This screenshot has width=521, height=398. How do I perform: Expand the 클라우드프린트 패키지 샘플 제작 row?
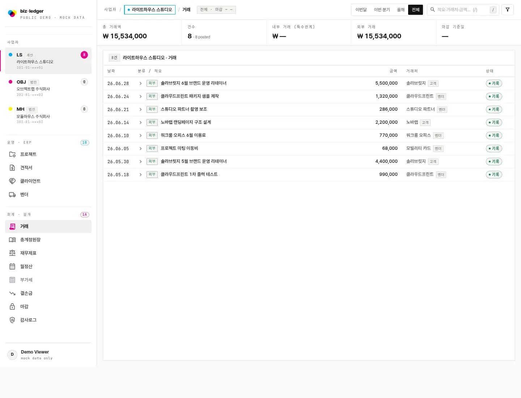click(x=141, y=97)
